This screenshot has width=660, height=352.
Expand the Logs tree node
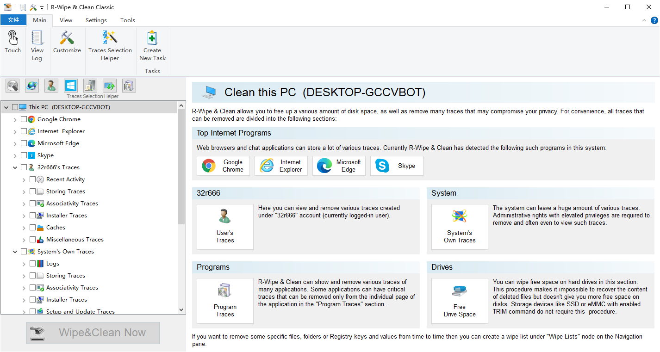[24, 264]
